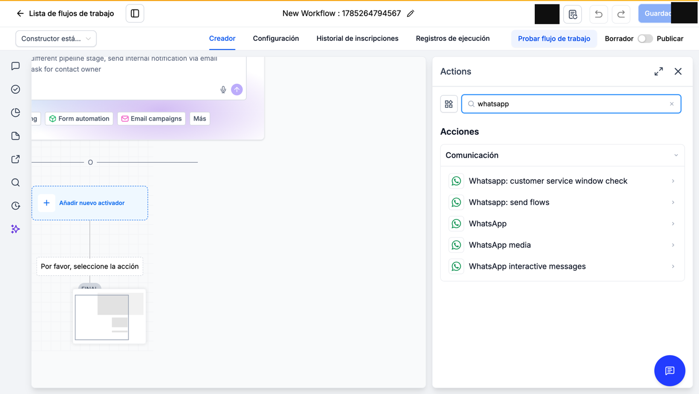The image size is (699, 394).
Task: Open the sticky note icon in the left sidebar
Action: [15, 136]
